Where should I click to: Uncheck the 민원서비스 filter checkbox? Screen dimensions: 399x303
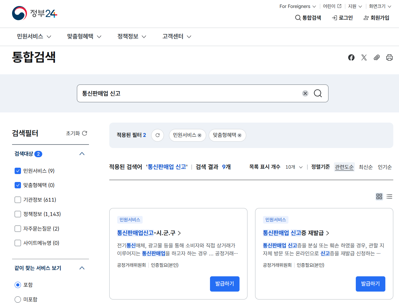click(x=18, y=171)
